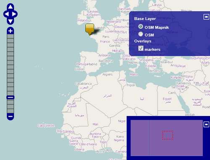Select the OSM base layer radio button

coord(141,34)
